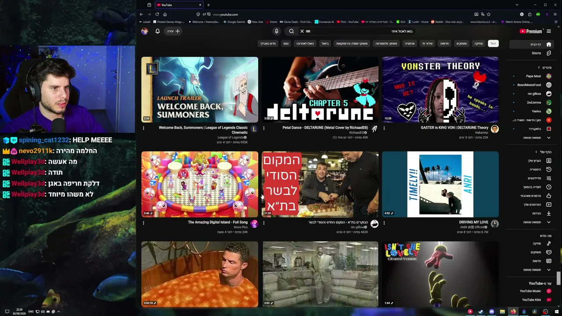Image resolution: width=562 pixels, height=316 pixels.
Task: Open BeardMeatsFood subscription channel
Action: (532, 85)
